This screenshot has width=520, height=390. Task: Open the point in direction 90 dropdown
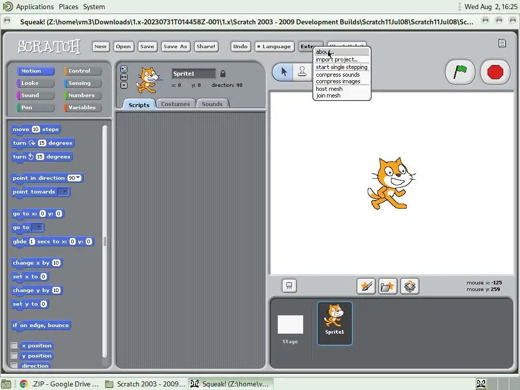[x=78, y=178]
